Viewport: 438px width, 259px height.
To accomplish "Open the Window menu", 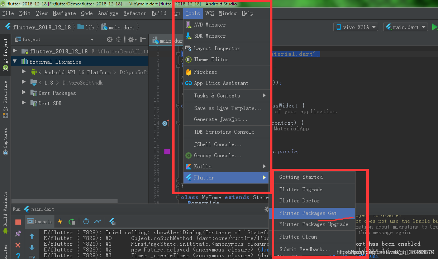I will [228, 13].
